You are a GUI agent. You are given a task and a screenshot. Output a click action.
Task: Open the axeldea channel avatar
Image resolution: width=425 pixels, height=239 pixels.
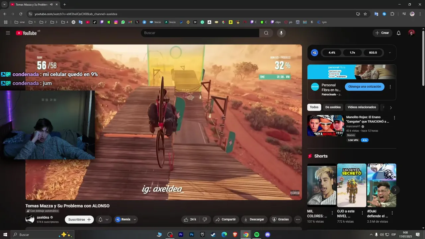coord(30,219)
